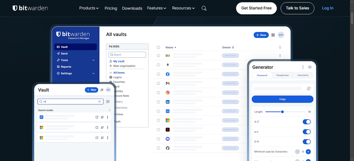Click New in the Vault popup

[91, 90]
